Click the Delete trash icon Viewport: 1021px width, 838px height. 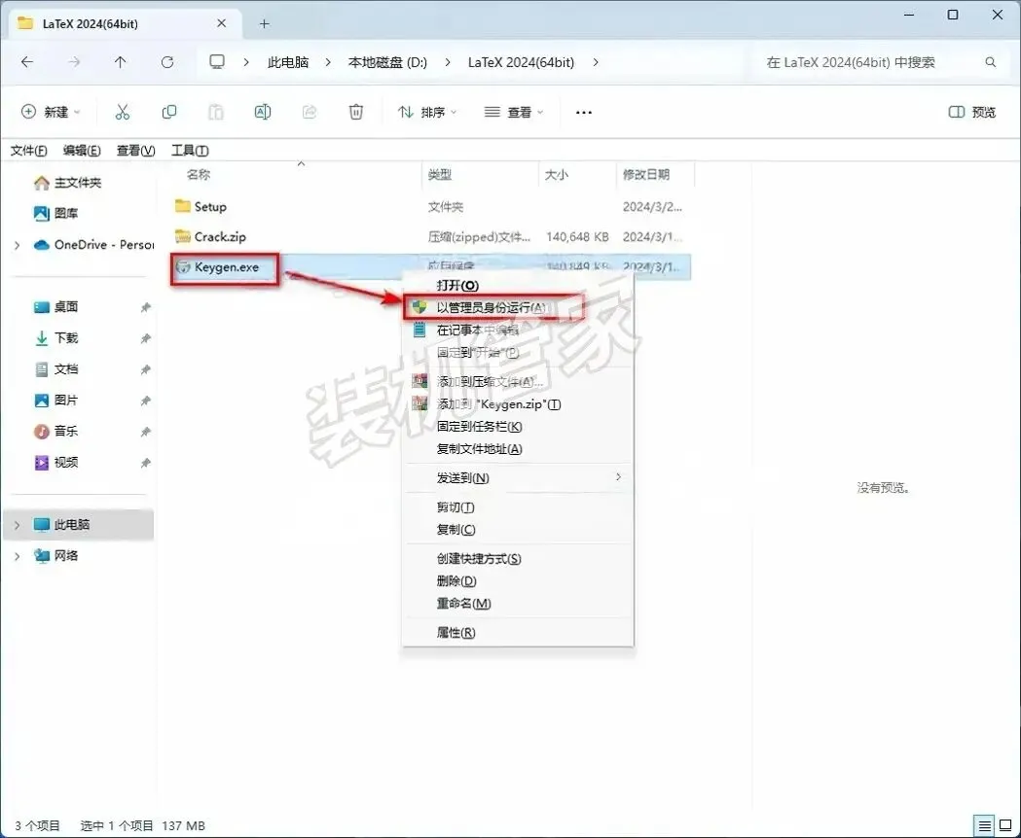tap(356, 112)
